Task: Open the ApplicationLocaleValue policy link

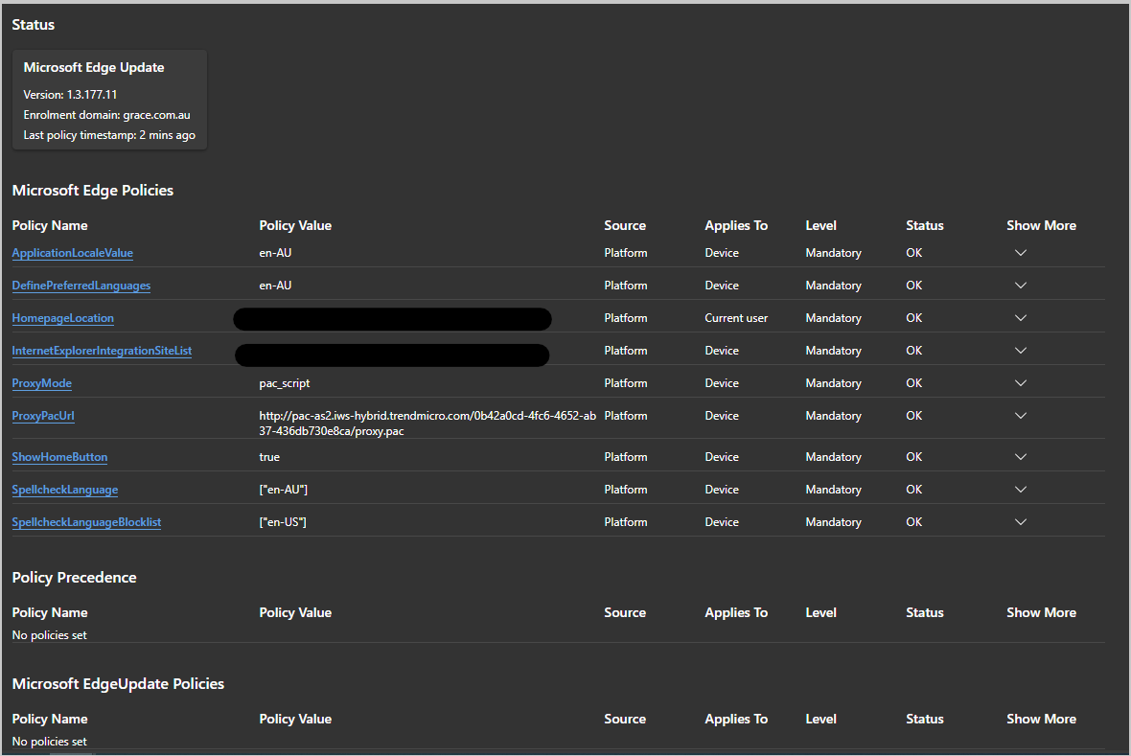Action: [72, 252]
